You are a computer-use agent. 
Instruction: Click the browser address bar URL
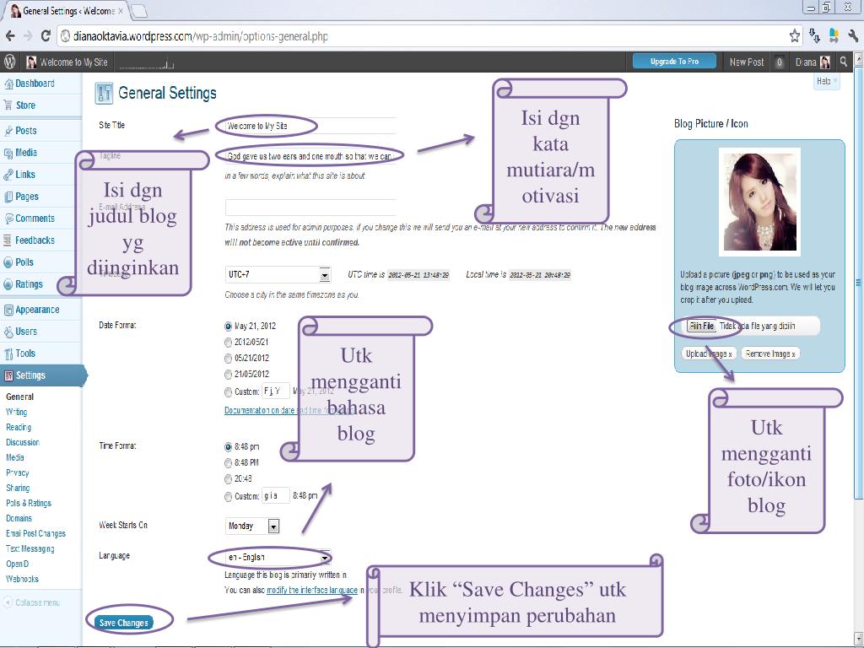(201, 36)
